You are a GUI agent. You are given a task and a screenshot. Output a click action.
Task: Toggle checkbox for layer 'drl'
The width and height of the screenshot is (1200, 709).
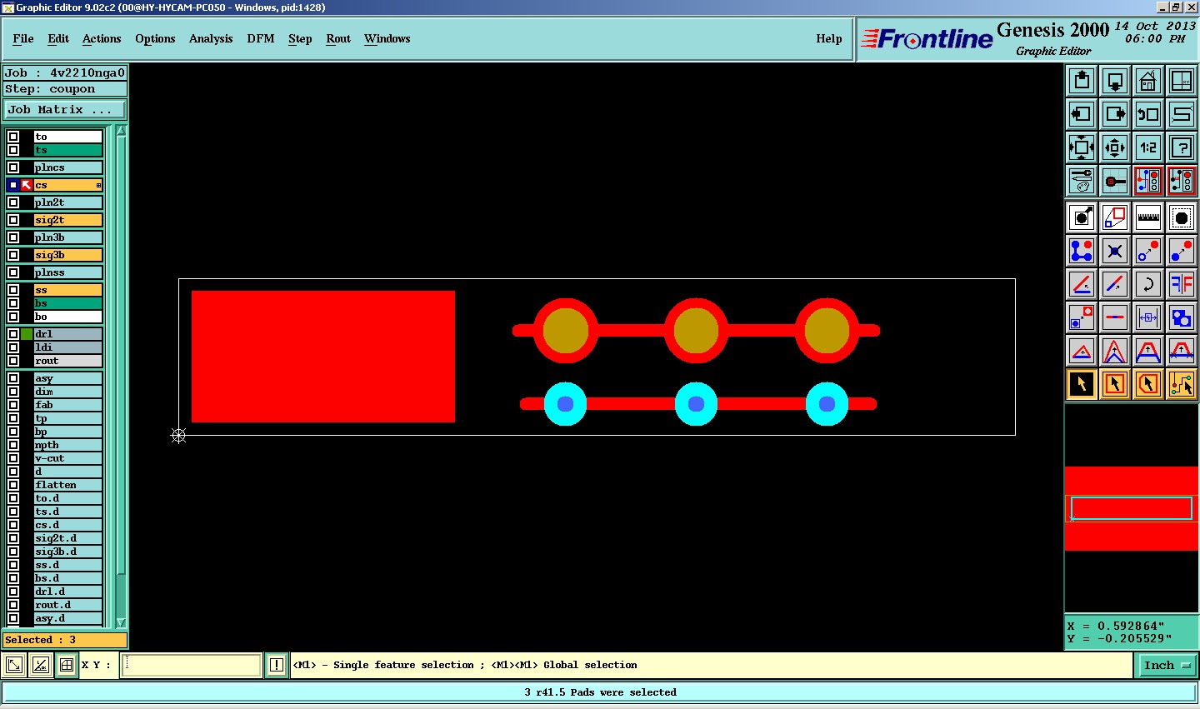click(13, 334)
